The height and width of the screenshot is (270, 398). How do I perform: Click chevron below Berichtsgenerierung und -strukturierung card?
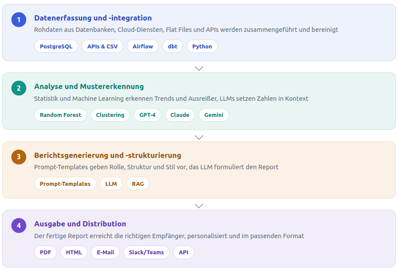click(199, 206)
